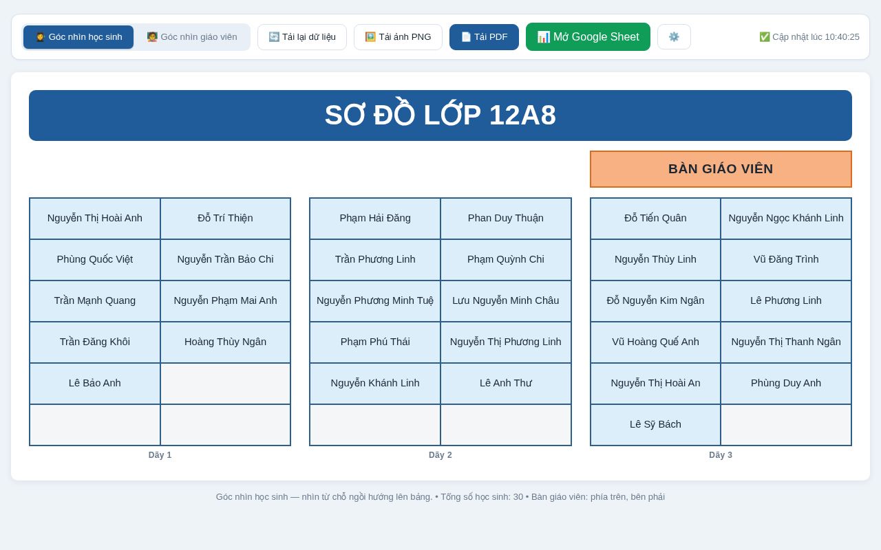The width and height of the screenshot is (881, 550).
Task: Select seat Vũ Hoàng Quế Anh
Action: tap(655, 342)
